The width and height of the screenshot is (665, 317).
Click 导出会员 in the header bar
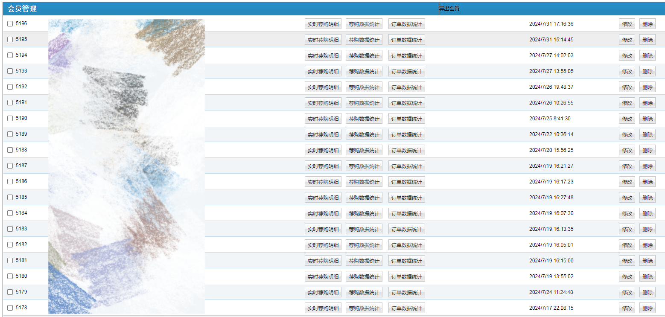point(449,9)
